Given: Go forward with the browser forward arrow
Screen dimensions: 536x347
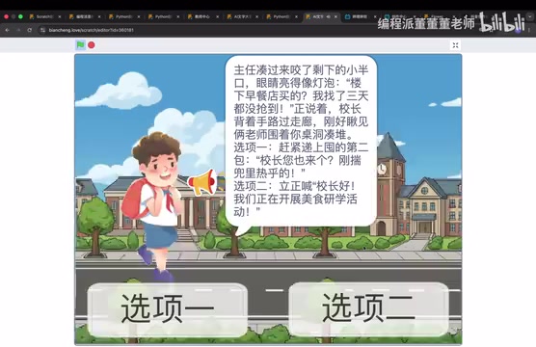Looking at the screenshot, I should coord(18,30).
